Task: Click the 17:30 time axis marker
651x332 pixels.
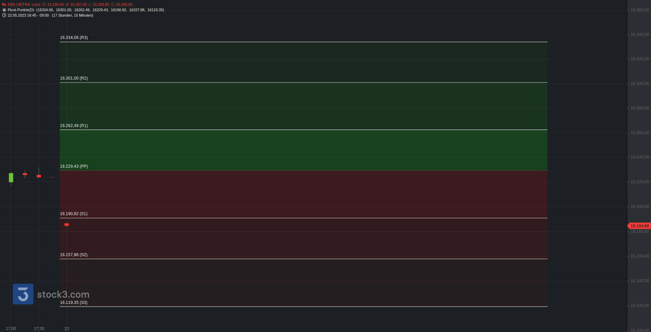Action: click(39, 329)
